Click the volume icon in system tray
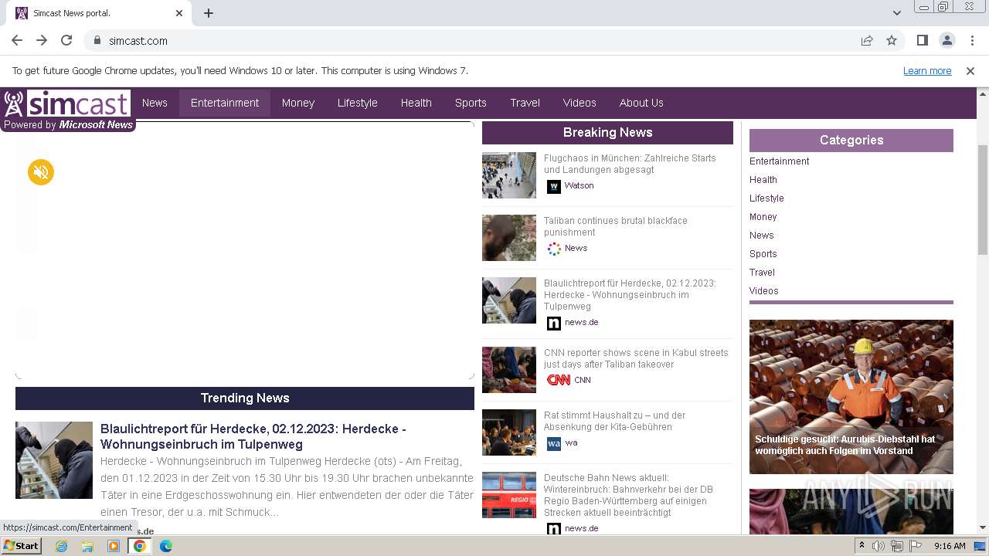The width and height of the screenshot is (989, 556). click(x=879, y=546)
